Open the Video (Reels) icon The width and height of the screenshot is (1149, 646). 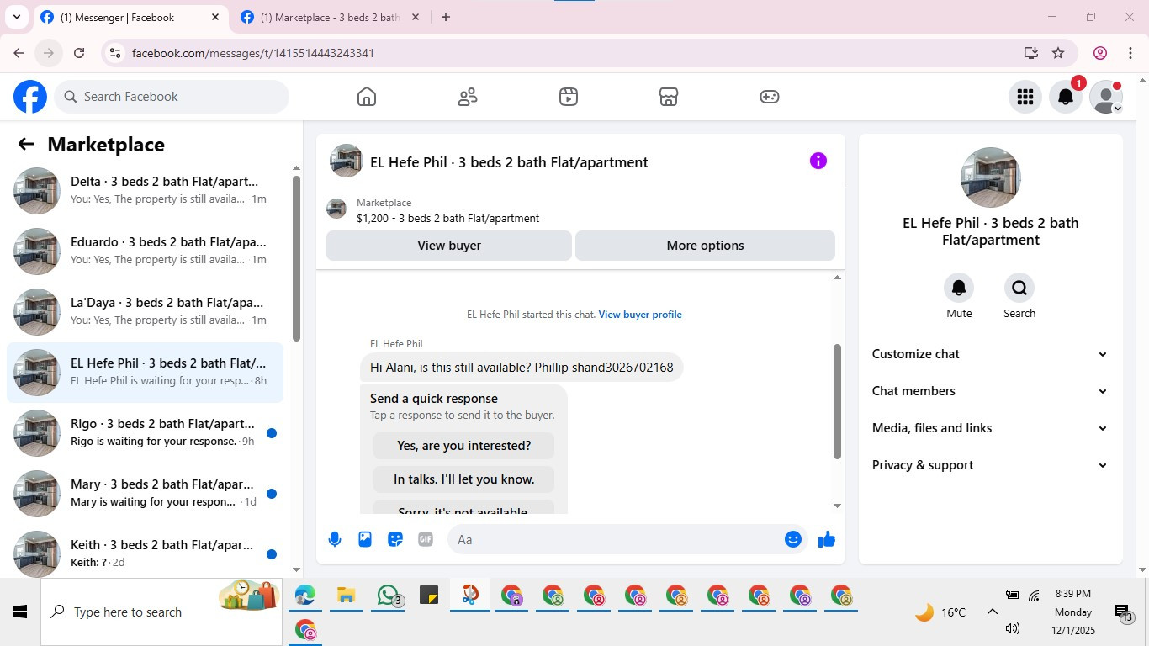tap(568, 97)
